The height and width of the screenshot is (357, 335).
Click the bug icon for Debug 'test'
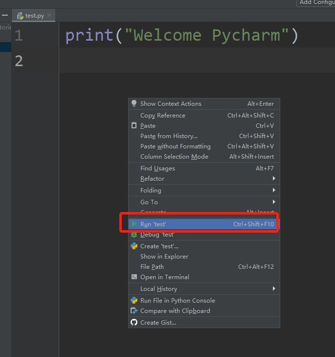pos(134,235)
